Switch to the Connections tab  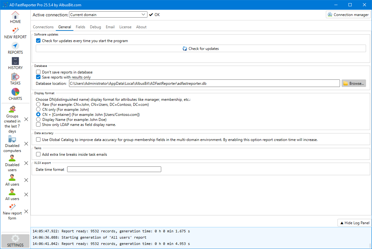[x=43, y=27]
